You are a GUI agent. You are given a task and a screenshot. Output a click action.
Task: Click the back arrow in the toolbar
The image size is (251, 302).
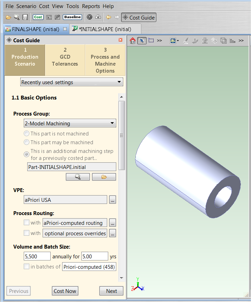pos(109,17)
